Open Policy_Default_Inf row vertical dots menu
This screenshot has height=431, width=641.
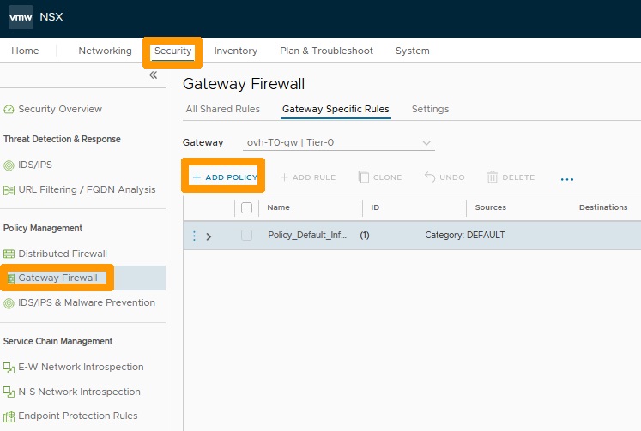coord(194,236)
